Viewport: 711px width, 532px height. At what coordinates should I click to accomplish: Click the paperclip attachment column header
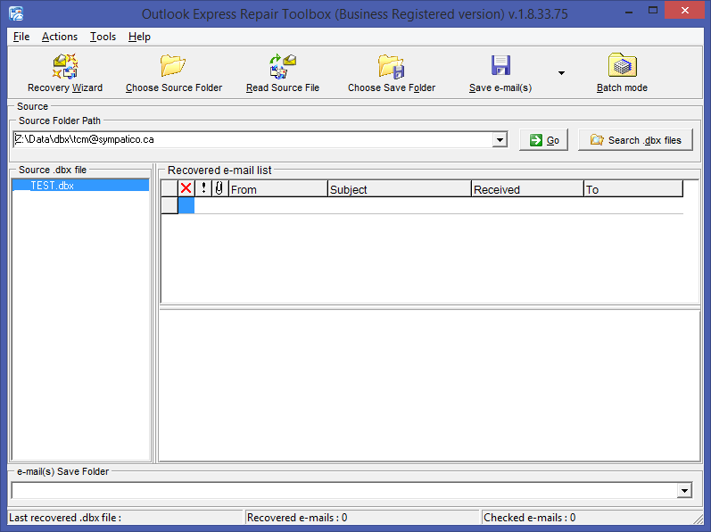coord(219,188)
